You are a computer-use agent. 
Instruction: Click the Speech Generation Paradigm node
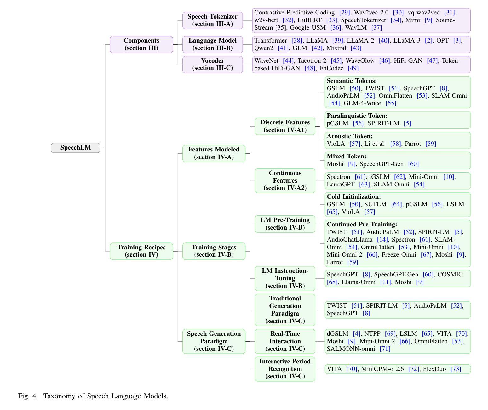214,341
